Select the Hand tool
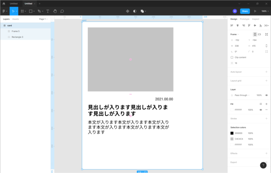Viewport: 271px width, 173px height. click(x=55, y=11)
